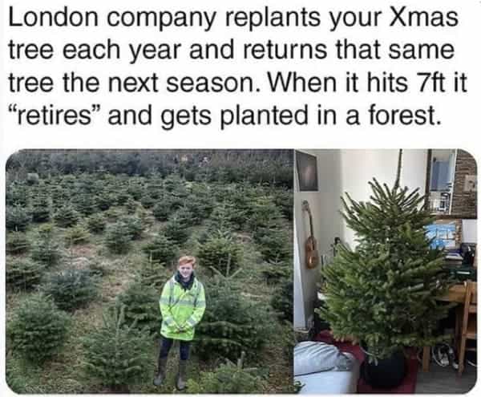Click the white cushion beside the pot
481x397 pixels.
(325, 365)
